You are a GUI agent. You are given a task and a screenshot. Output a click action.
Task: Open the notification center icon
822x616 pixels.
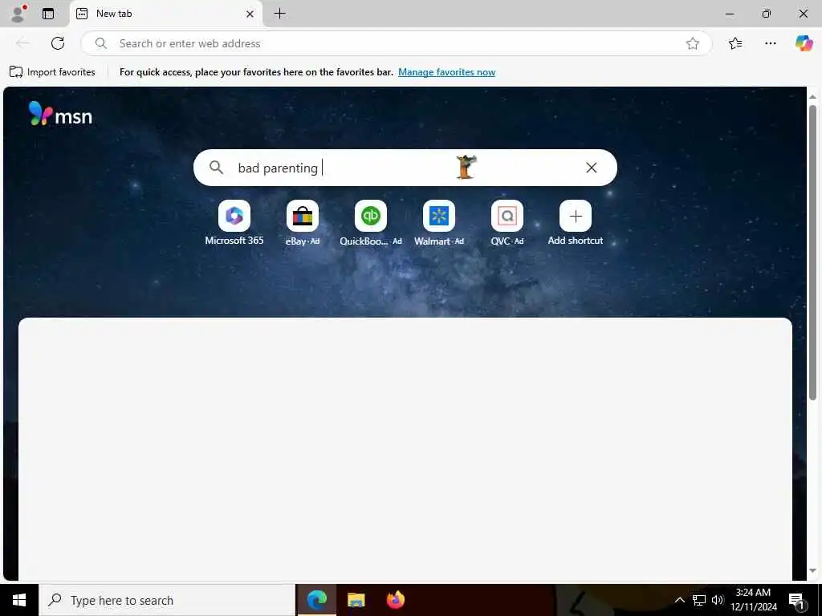pyautogui.click(x=797, y=600)
